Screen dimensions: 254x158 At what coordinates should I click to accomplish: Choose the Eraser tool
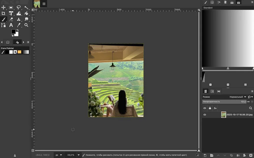[x=11, y=19]
